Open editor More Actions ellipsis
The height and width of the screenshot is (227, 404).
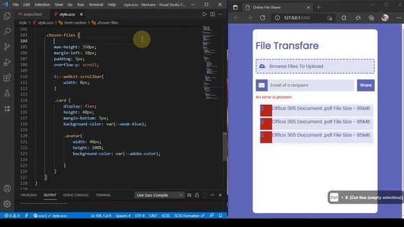point(220,15)
